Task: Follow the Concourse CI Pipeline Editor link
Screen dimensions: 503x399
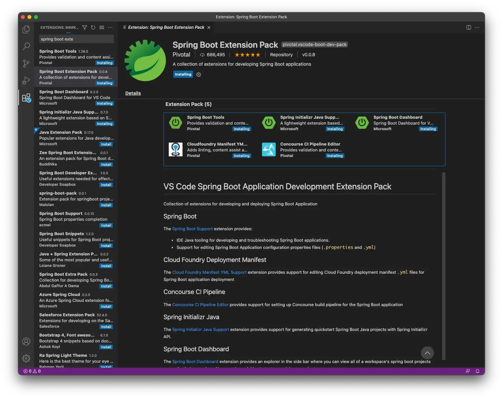Action: (x=200, y=305)
